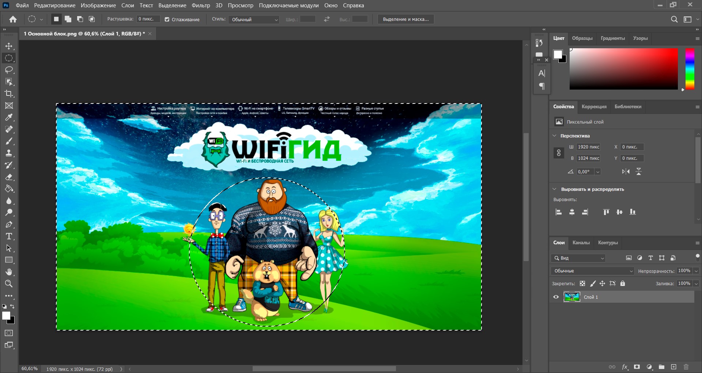Collapse the Перспектива section

point(554,136)
